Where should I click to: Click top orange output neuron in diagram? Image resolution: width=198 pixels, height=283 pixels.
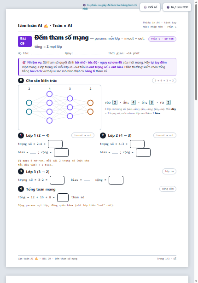pos(90,103)
